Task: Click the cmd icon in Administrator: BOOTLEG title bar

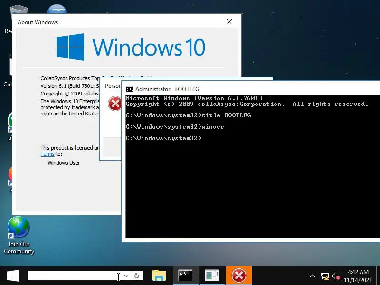Action: click(129, 89)
